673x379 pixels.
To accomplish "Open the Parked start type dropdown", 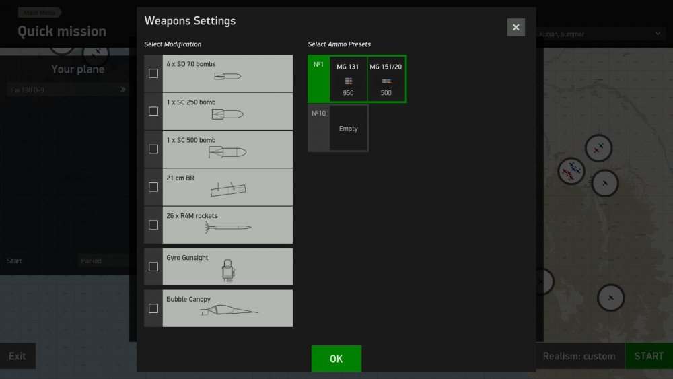I will [x=104, y=261].
